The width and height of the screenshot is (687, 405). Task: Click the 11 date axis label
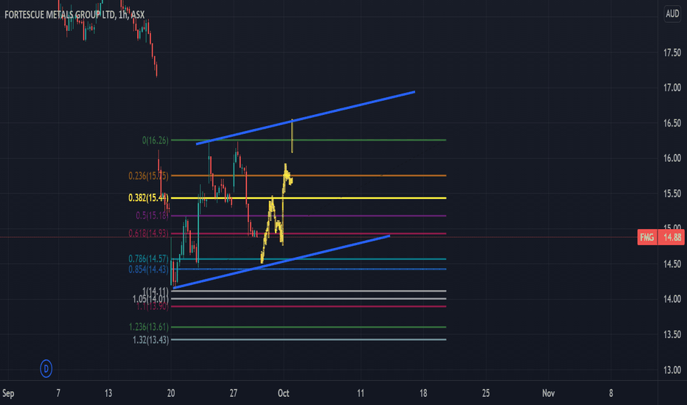[360, 393]
